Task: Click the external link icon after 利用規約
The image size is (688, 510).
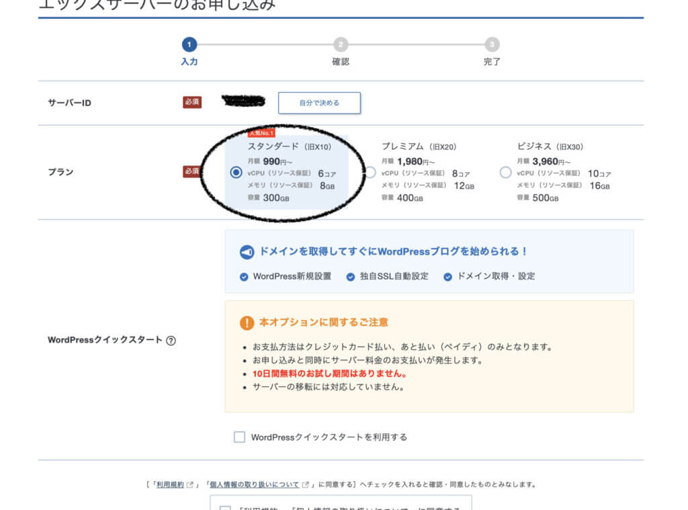Action: point(190,484)
